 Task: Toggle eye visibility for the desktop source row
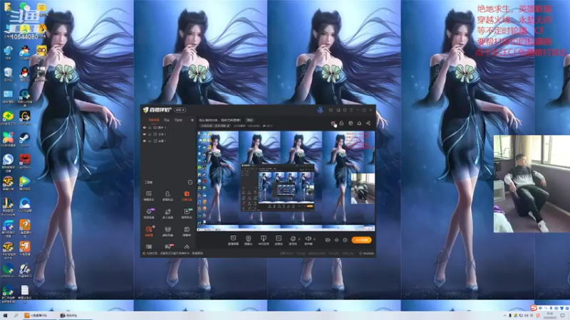tap(145, 141)
